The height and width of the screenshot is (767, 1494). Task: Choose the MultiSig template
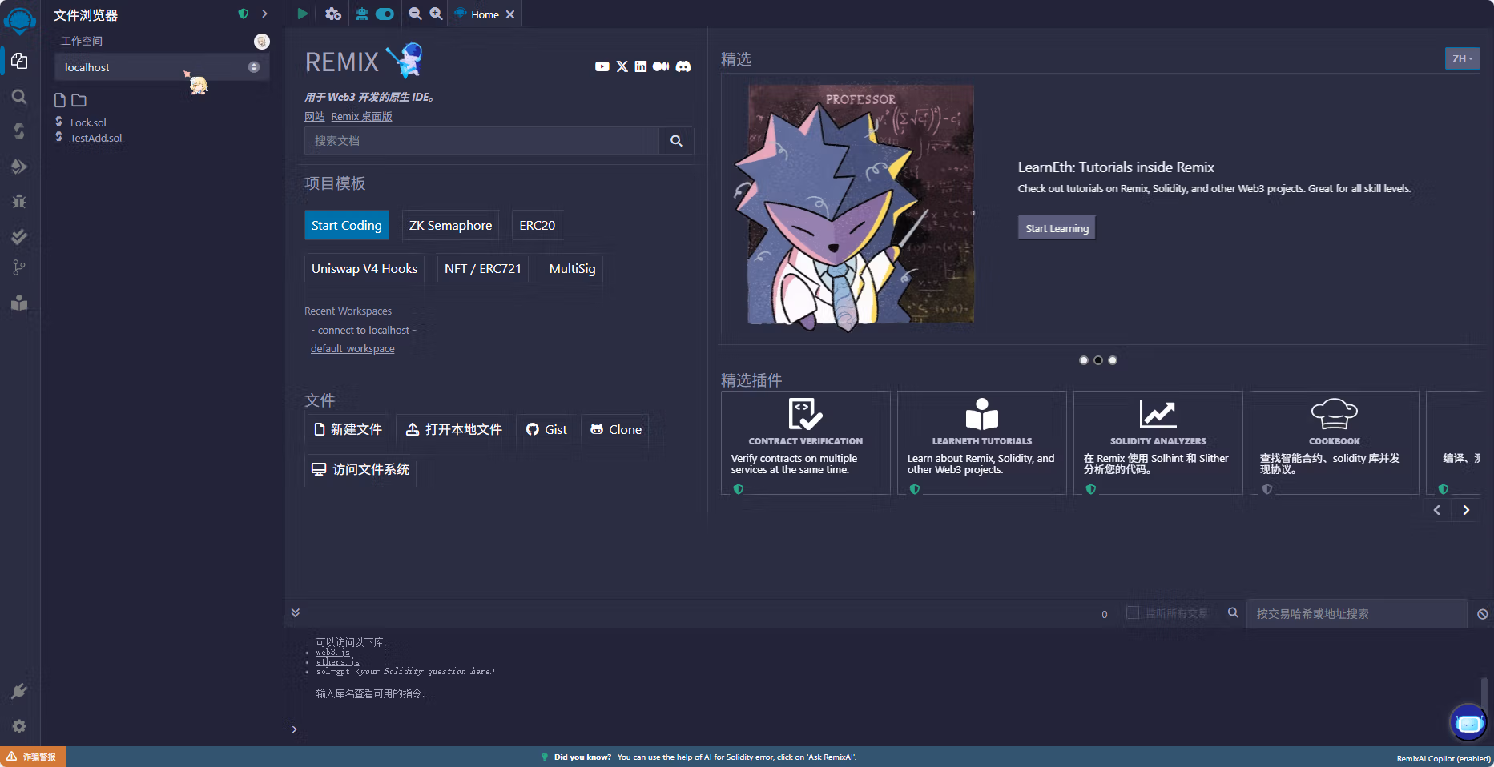(573, 268)
